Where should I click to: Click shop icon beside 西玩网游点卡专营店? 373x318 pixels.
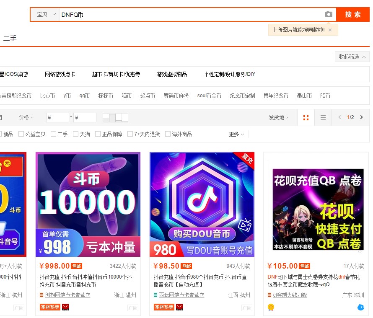(155, 295)
